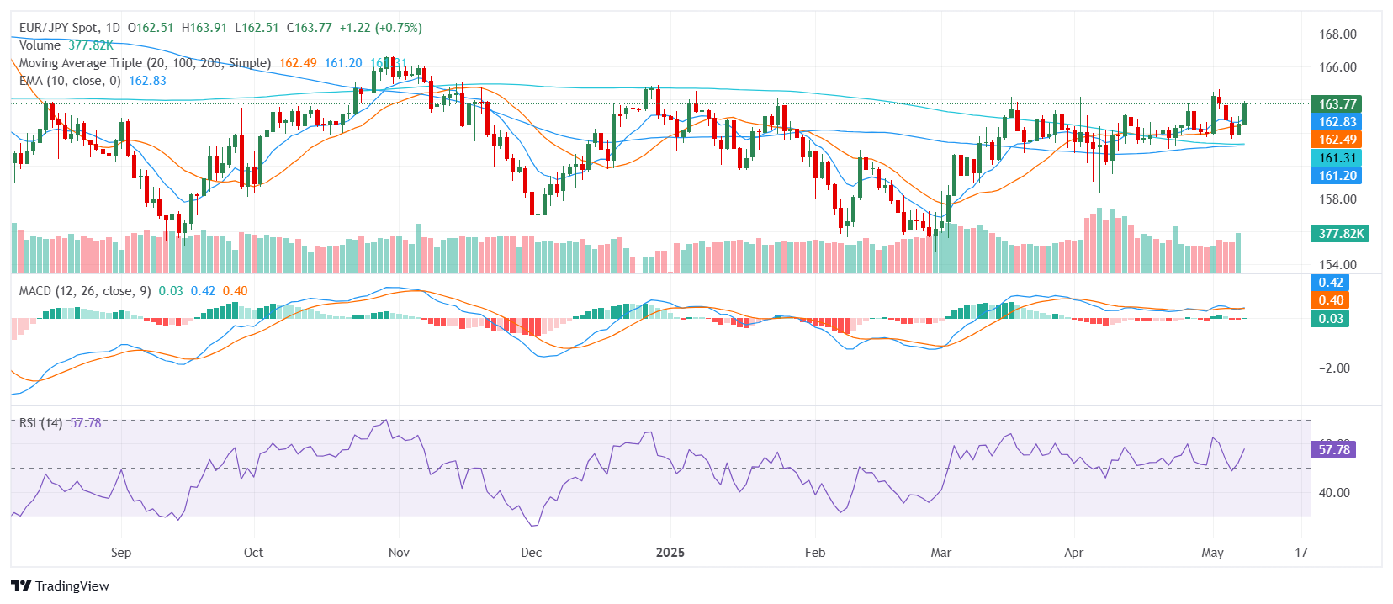Click the Nov label on time axis
The width and height of the screenshot is (1393, 604).
coord(399,553)
